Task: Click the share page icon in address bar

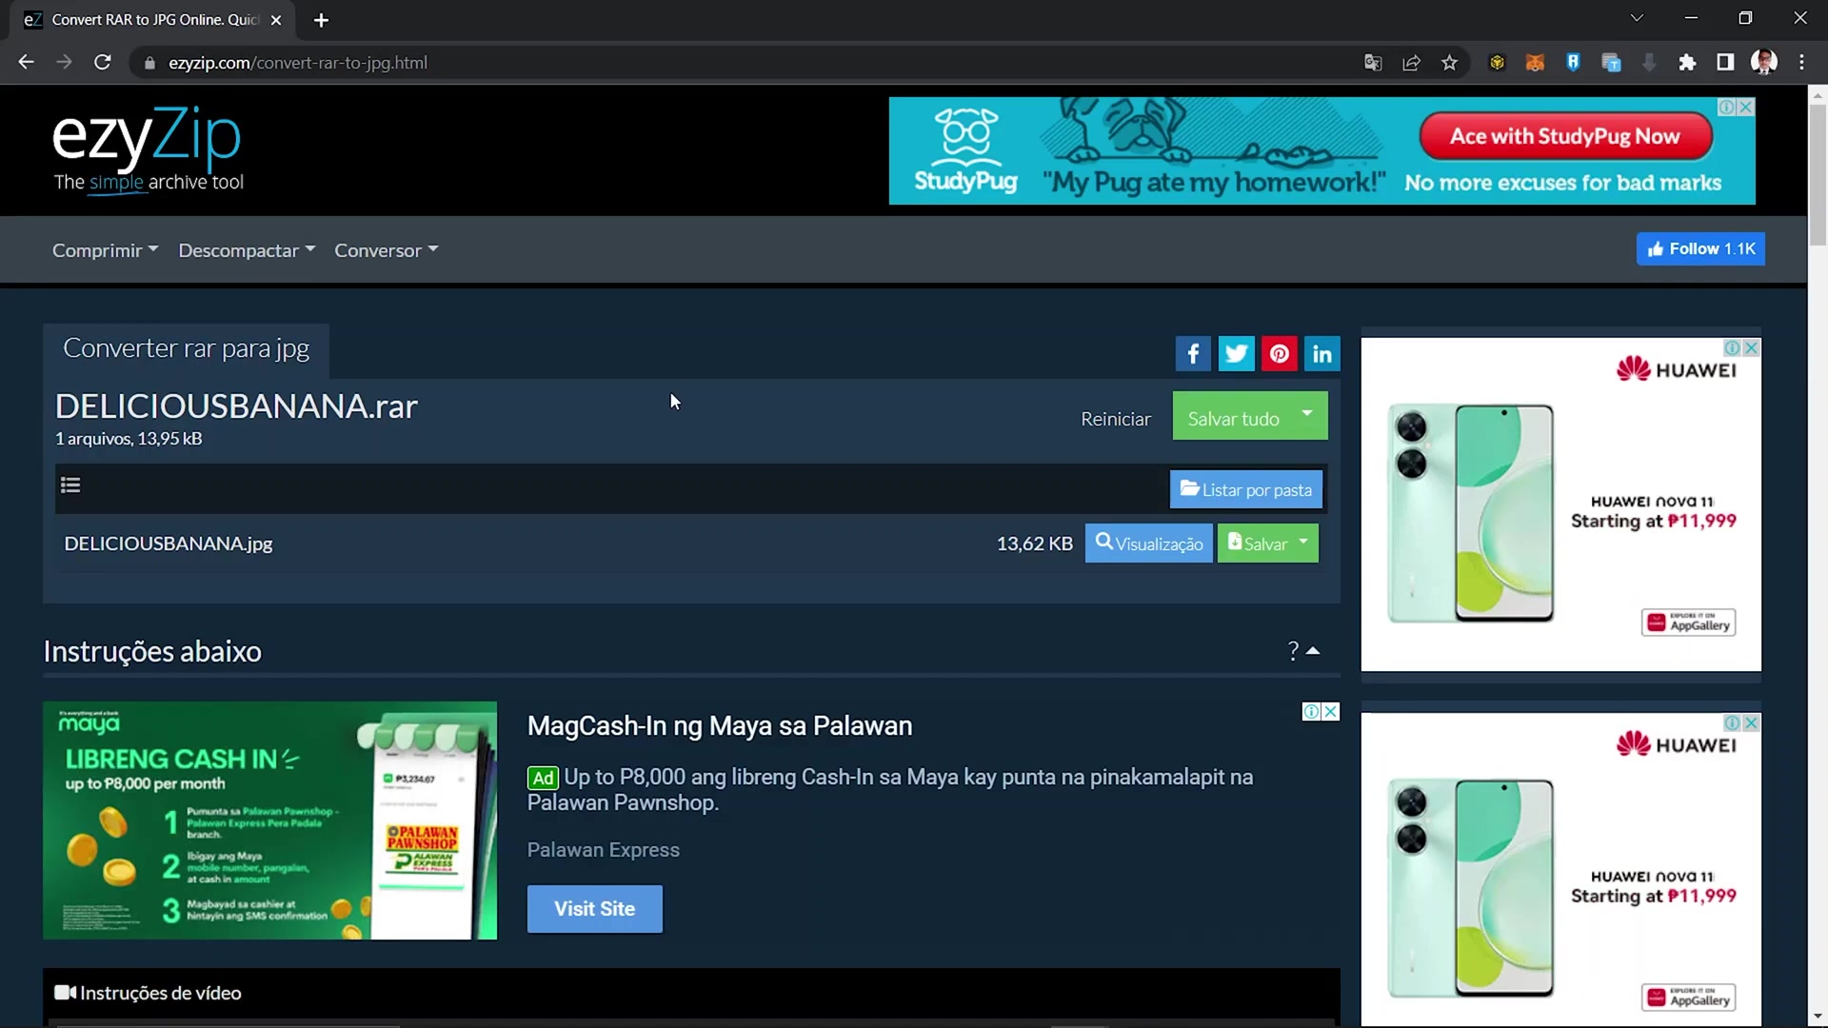Action: [x=1411, y=63]
